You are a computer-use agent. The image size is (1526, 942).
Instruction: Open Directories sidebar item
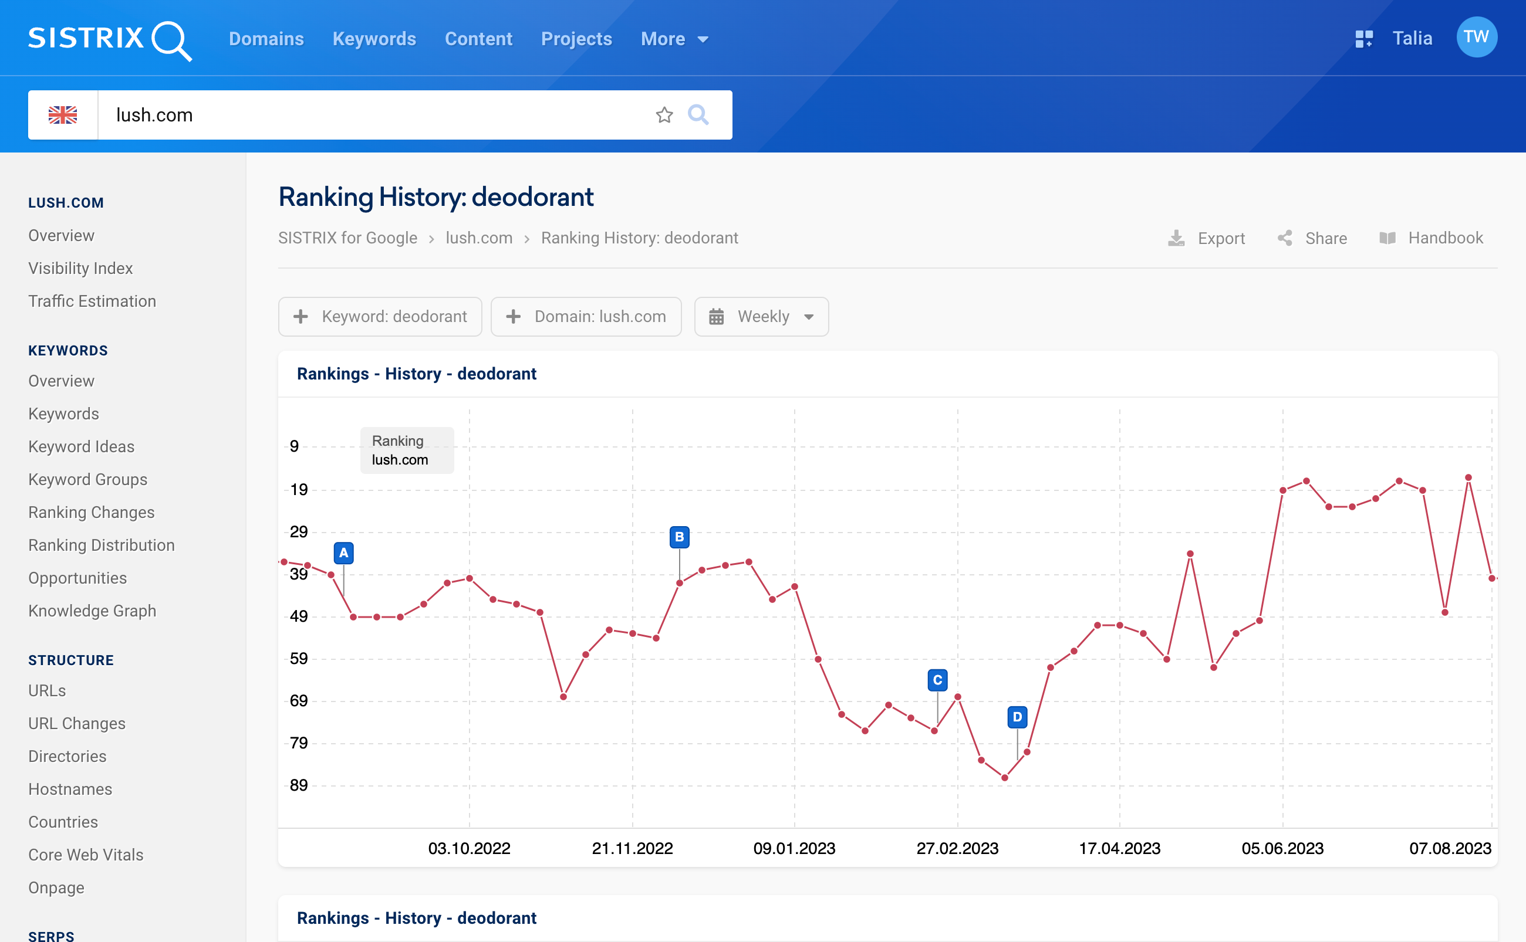67,756
